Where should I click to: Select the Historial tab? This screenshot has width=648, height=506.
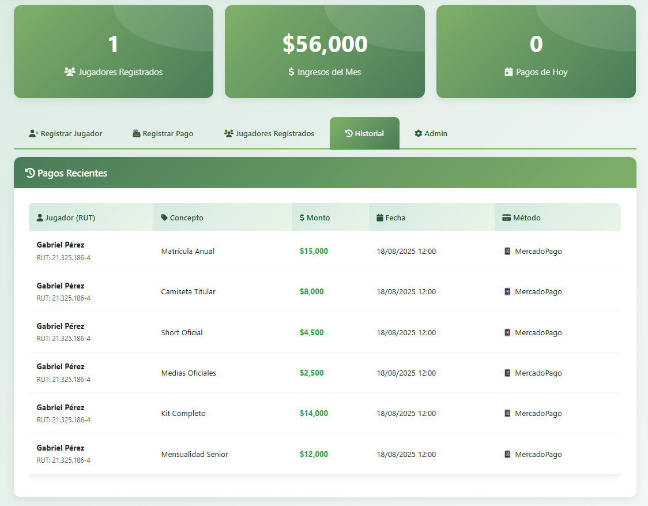pyautogui.click(x=364, y=133)
